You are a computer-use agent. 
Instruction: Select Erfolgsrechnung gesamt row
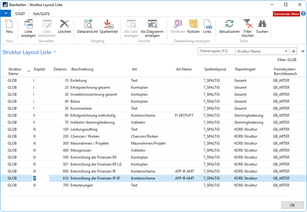coord(153,87)
